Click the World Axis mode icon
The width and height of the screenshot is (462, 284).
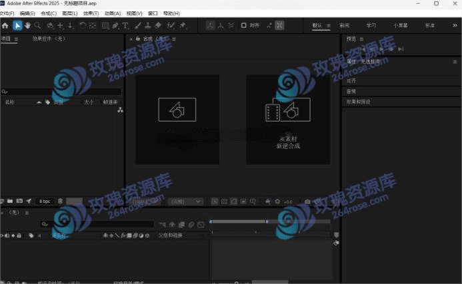pyautogui.click(x=221, y=25)
